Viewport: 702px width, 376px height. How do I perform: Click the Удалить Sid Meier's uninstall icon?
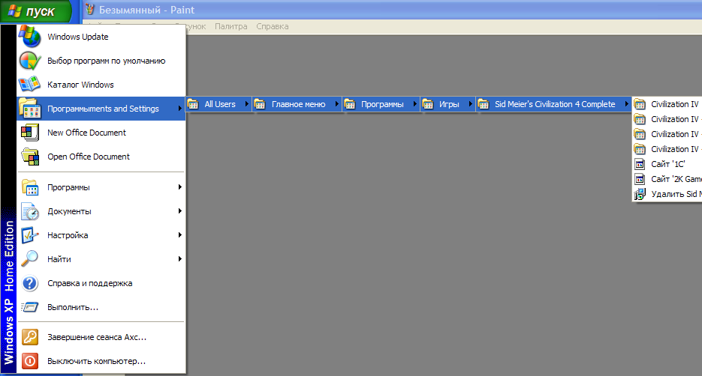(640, 194)
